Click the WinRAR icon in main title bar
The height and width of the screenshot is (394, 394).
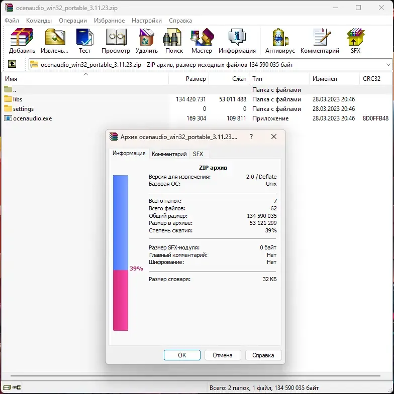[9, 8]
